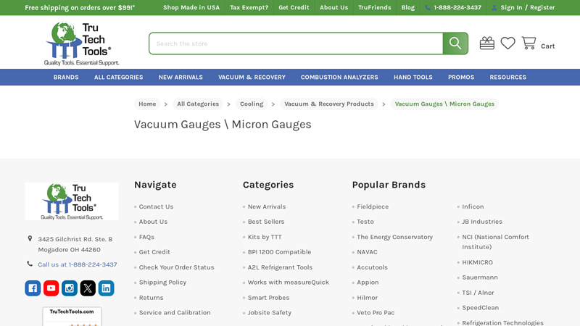Image resolution: width=580 pixels, height=326 pixels.
Task: Open Smart Probes category
Action: pos(268,298)
